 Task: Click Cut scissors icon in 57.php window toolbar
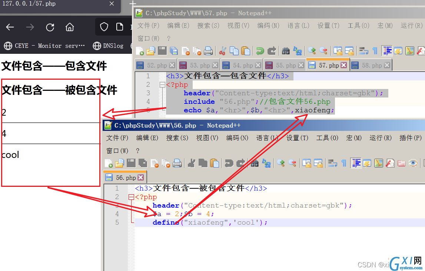tap(223, 51)
